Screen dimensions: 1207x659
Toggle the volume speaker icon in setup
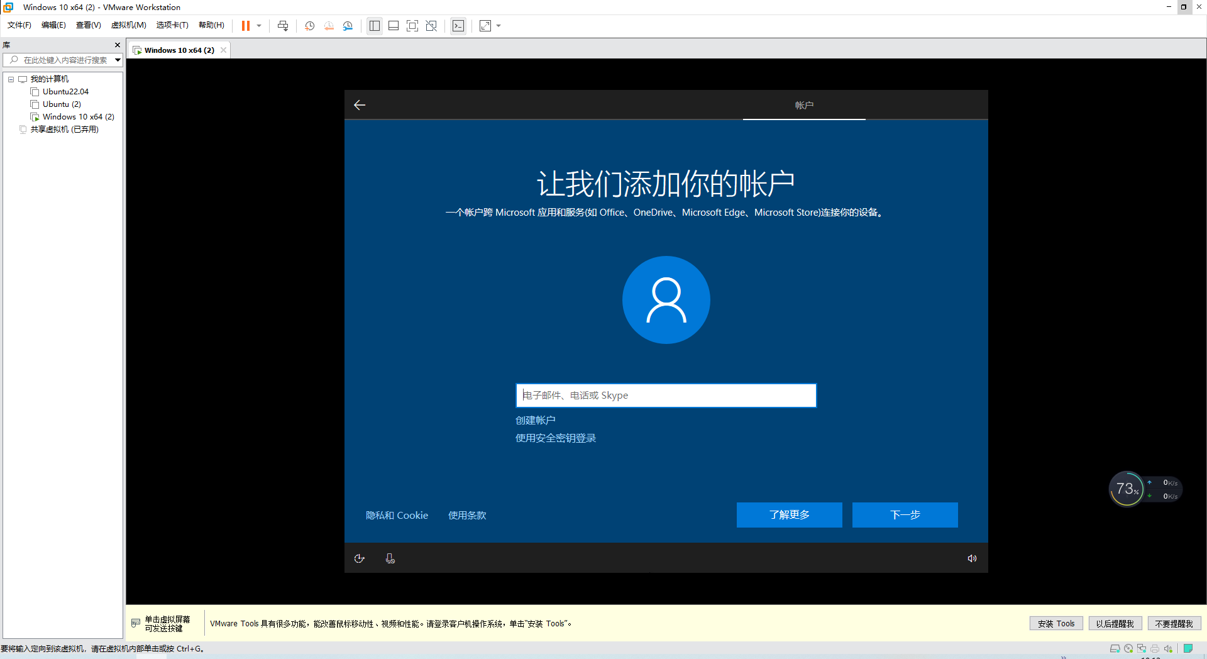[972, 558]
